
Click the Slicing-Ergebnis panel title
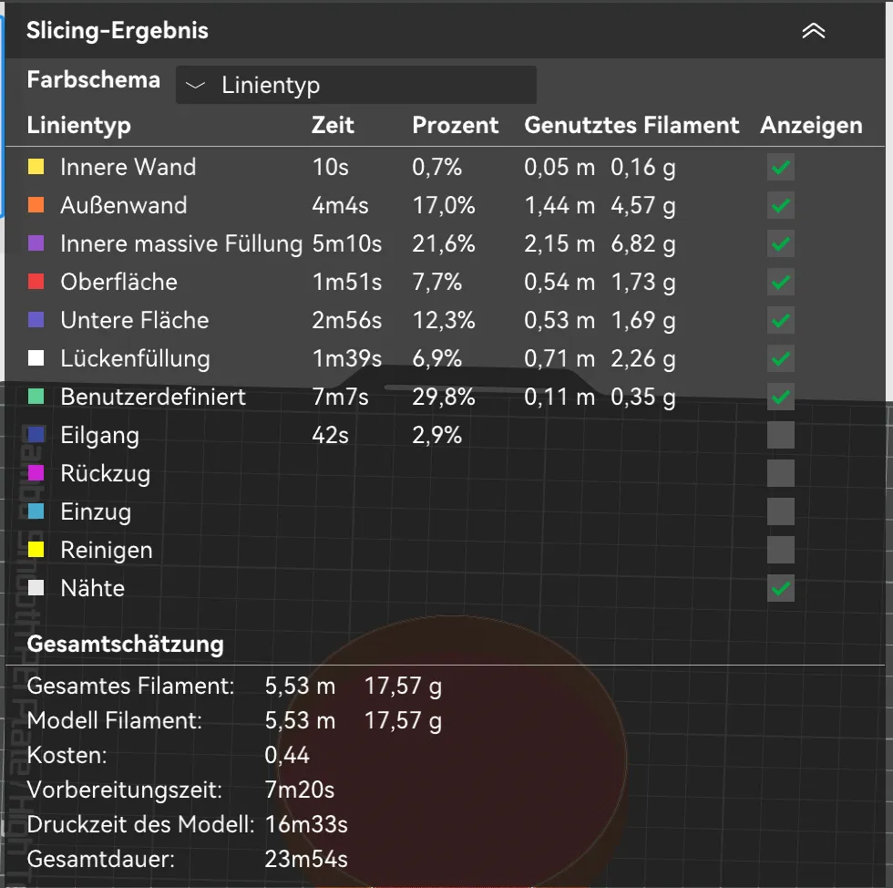click(118, 31)
